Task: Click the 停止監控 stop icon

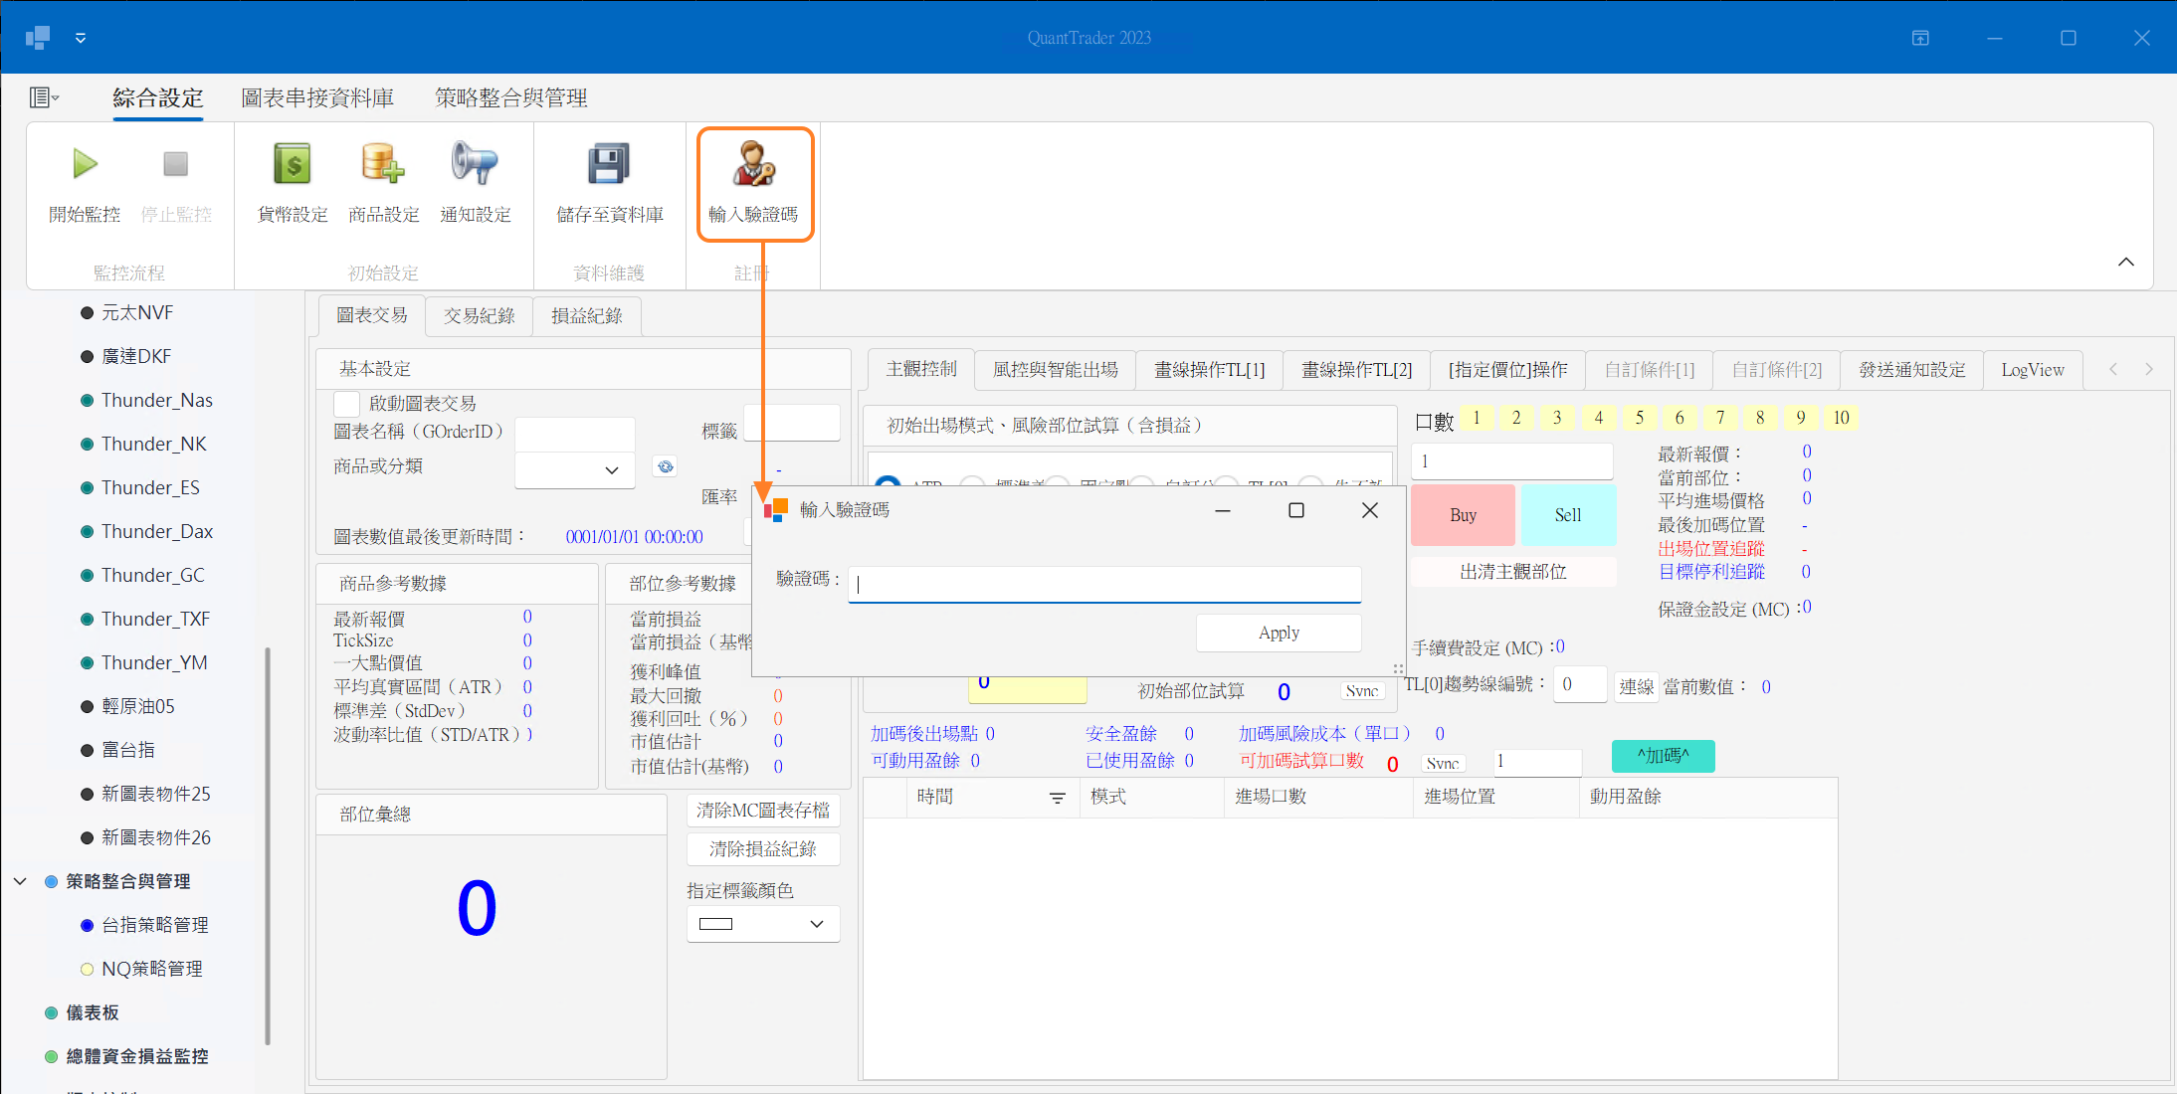Action: tap(176, 164)
